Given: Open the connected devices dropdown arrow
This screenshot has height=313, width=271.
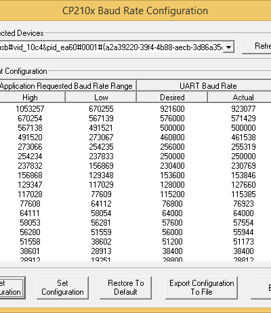Looking at the screenshot, I should (228, 47).
